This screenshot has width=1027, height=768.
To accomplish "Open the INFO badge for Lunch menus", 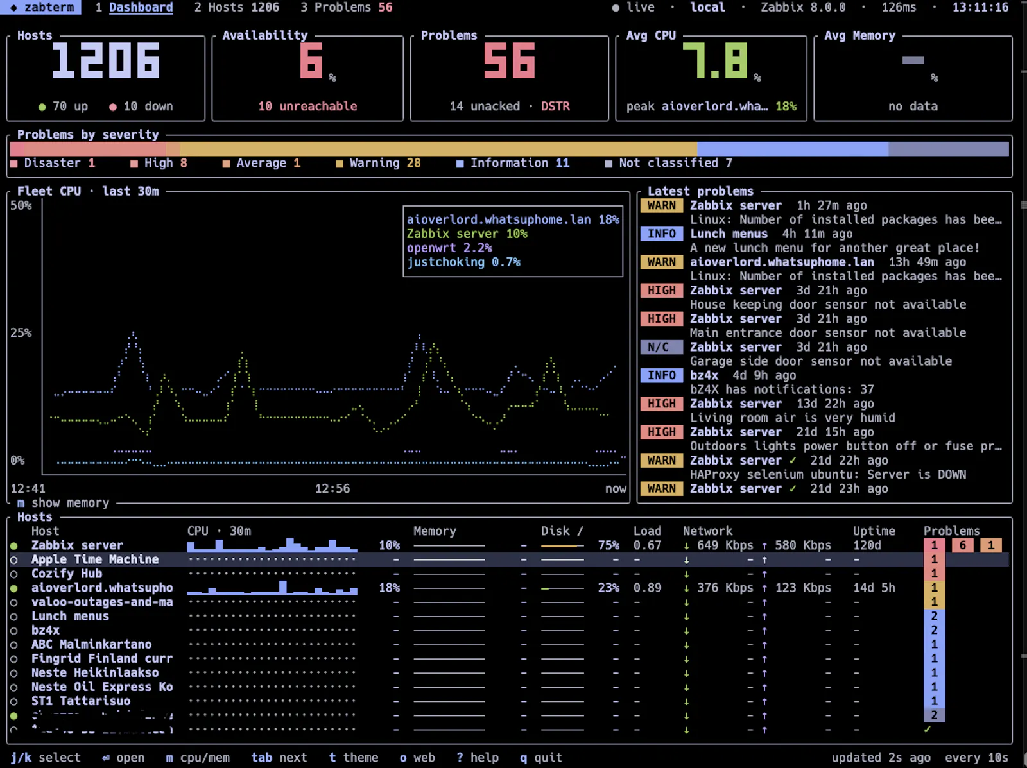I will click(x=661, y=234).
